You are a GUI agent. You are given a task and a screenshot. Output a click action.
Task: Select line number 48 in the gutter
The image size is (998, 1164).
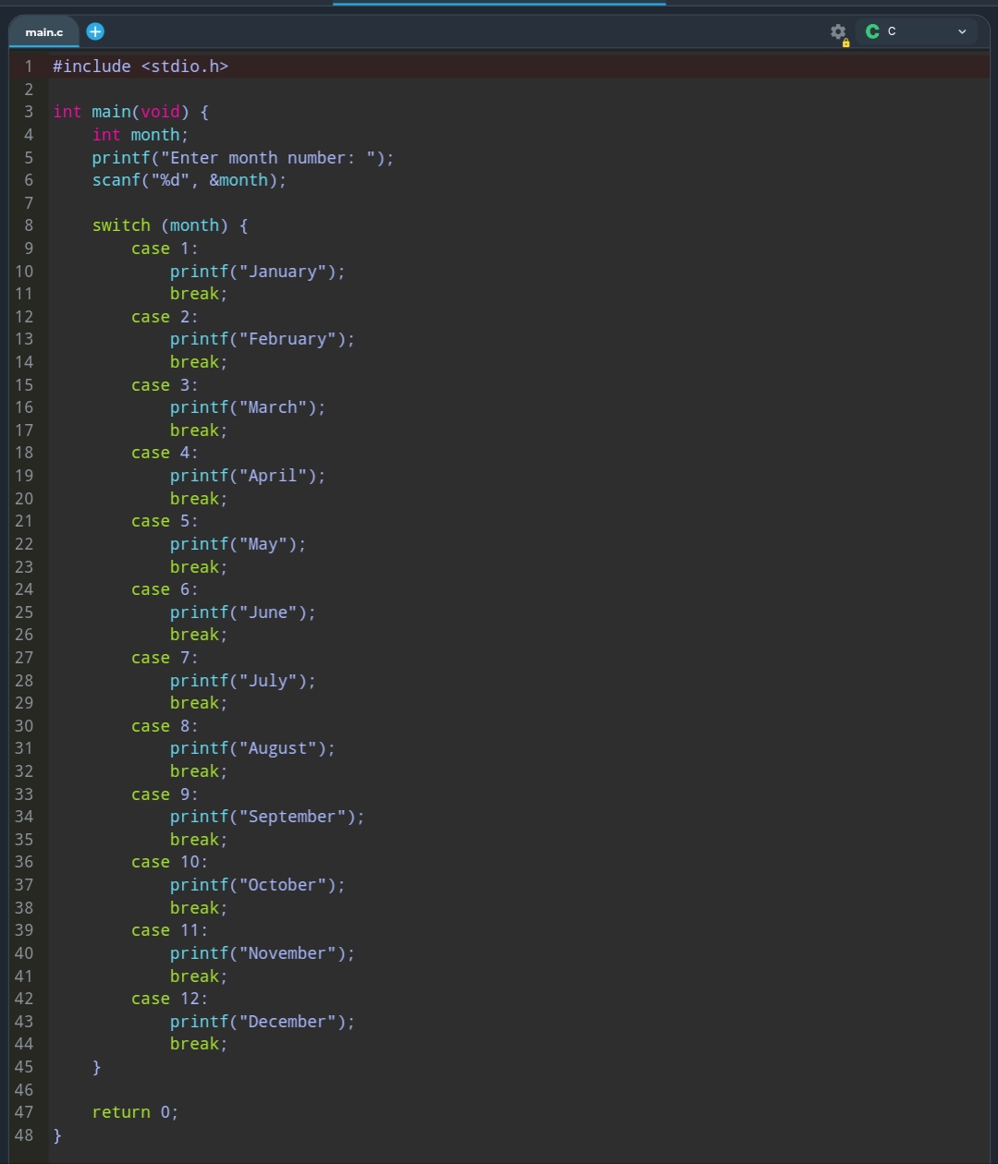click(x=24, y=1134)
